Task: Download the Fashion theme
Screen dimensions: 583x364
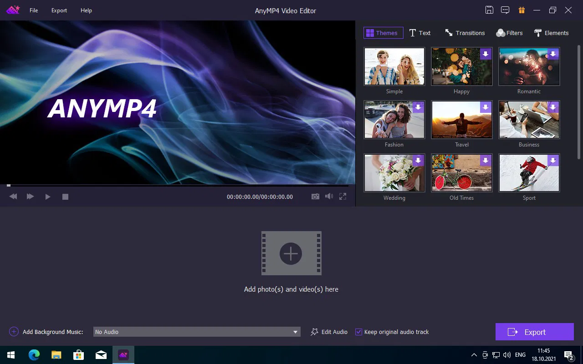Action: [x=418, y=107]
